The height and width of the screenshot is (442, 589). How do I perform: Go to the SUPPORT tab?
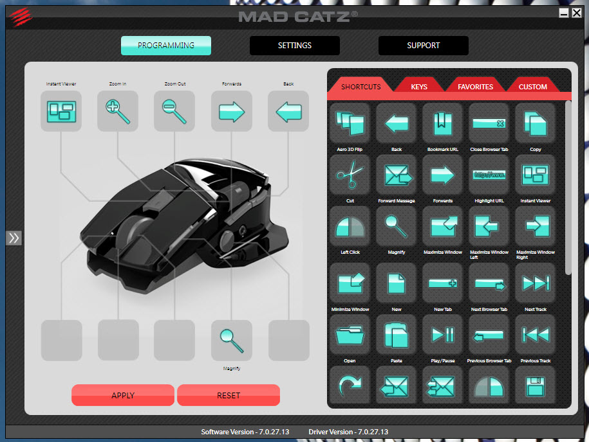(x=424, y=46)
